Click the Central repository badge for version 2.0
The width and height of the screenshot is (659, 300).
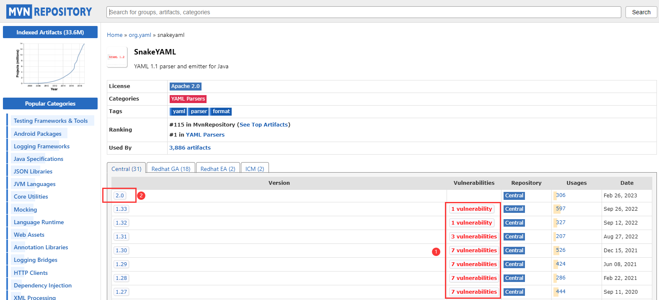click(514, 196)
